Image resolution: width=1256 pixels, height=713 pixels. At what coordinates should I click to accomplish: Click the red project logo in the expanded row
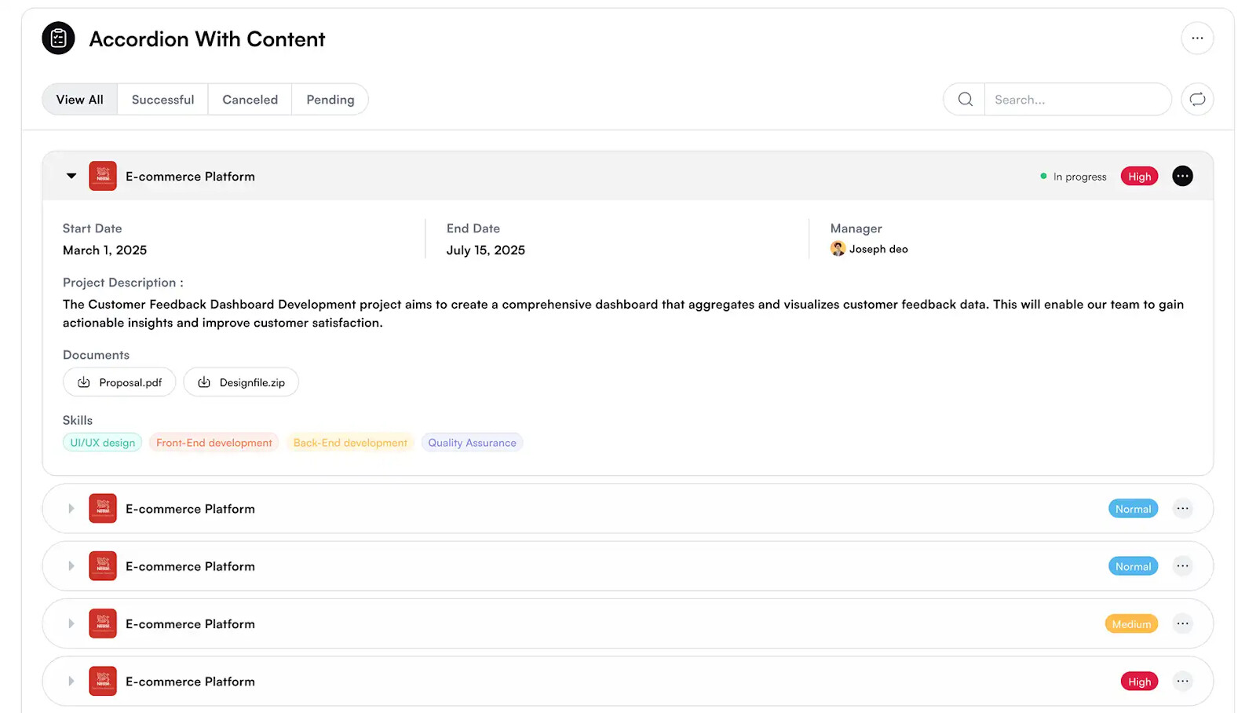click(103, 177)
